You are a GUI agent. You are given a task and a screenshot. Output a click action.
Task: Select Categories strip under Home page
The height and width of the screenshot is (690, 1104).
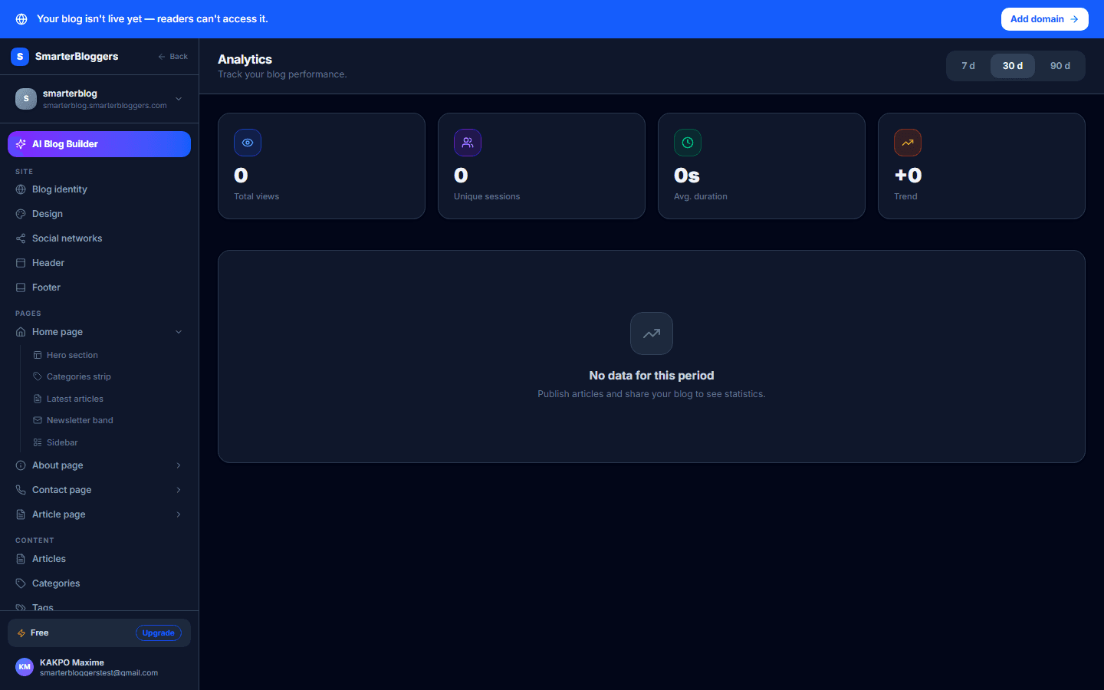click(x=107, y=376)
